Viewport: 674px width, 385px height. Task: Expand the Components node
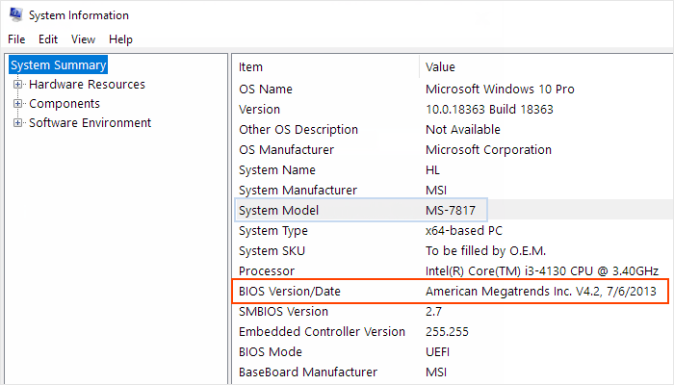coord(17,104)
